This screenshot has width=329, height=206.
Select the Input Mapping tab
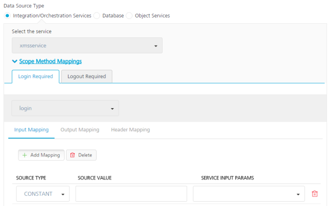click(32, 130)
